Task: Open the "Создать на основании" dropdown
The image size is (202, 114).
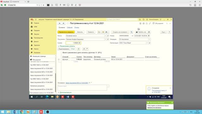Action: tap(120, 32)
